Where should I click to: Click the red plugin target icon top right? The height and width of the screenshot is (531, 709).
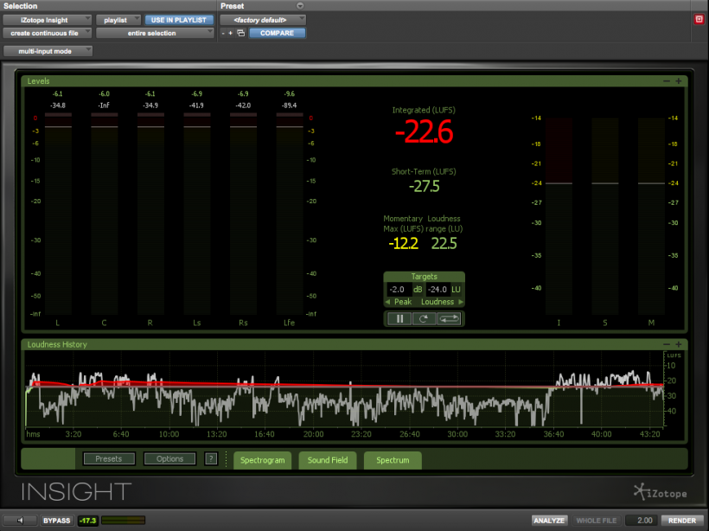(699, 19)
